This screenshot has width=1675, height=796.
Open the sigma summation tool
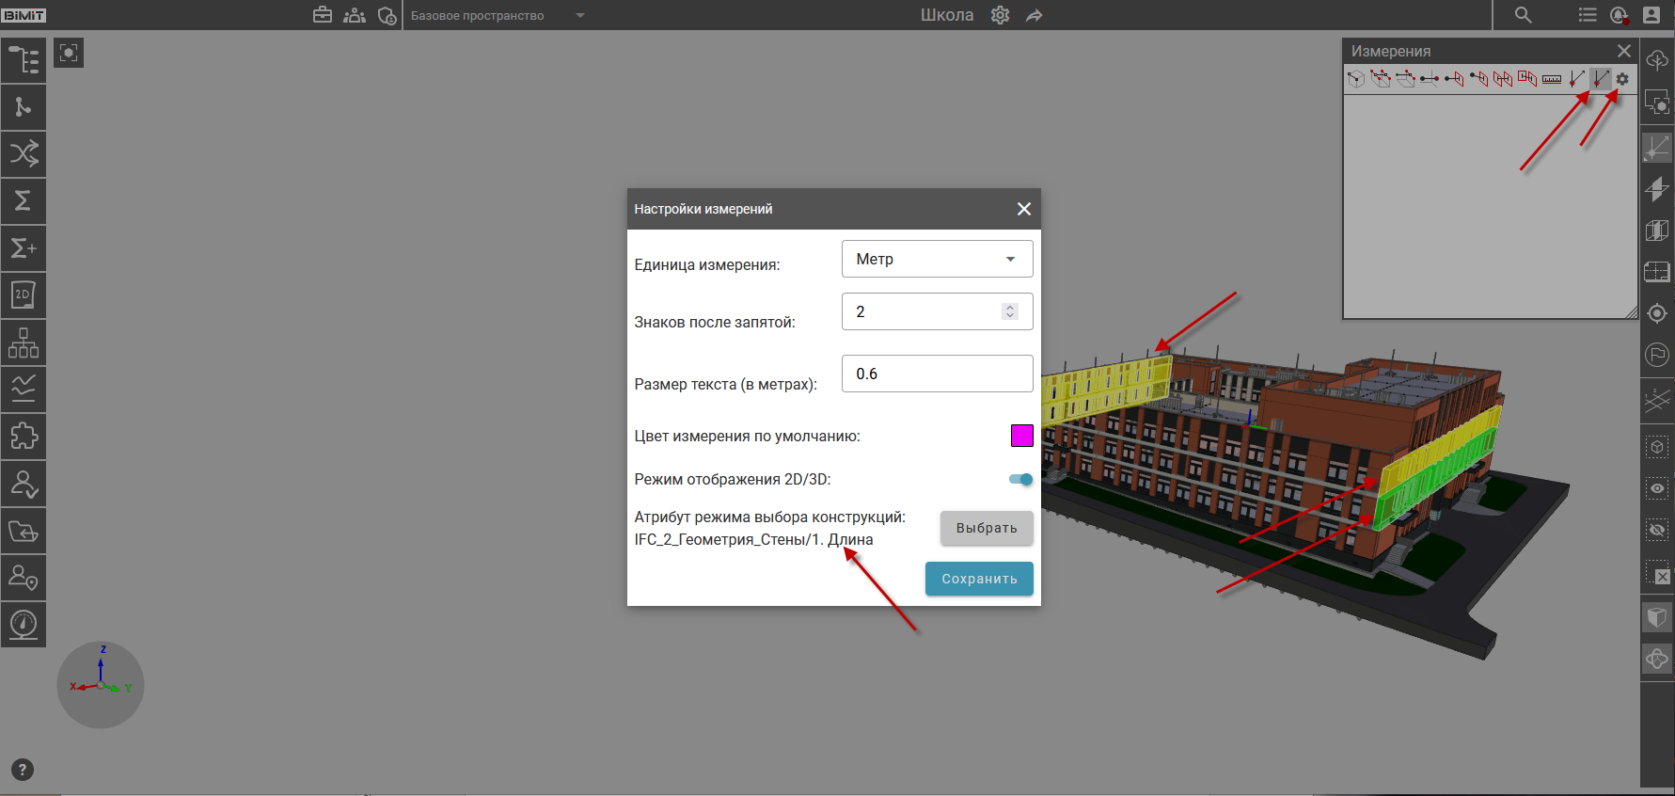(24, 200)
